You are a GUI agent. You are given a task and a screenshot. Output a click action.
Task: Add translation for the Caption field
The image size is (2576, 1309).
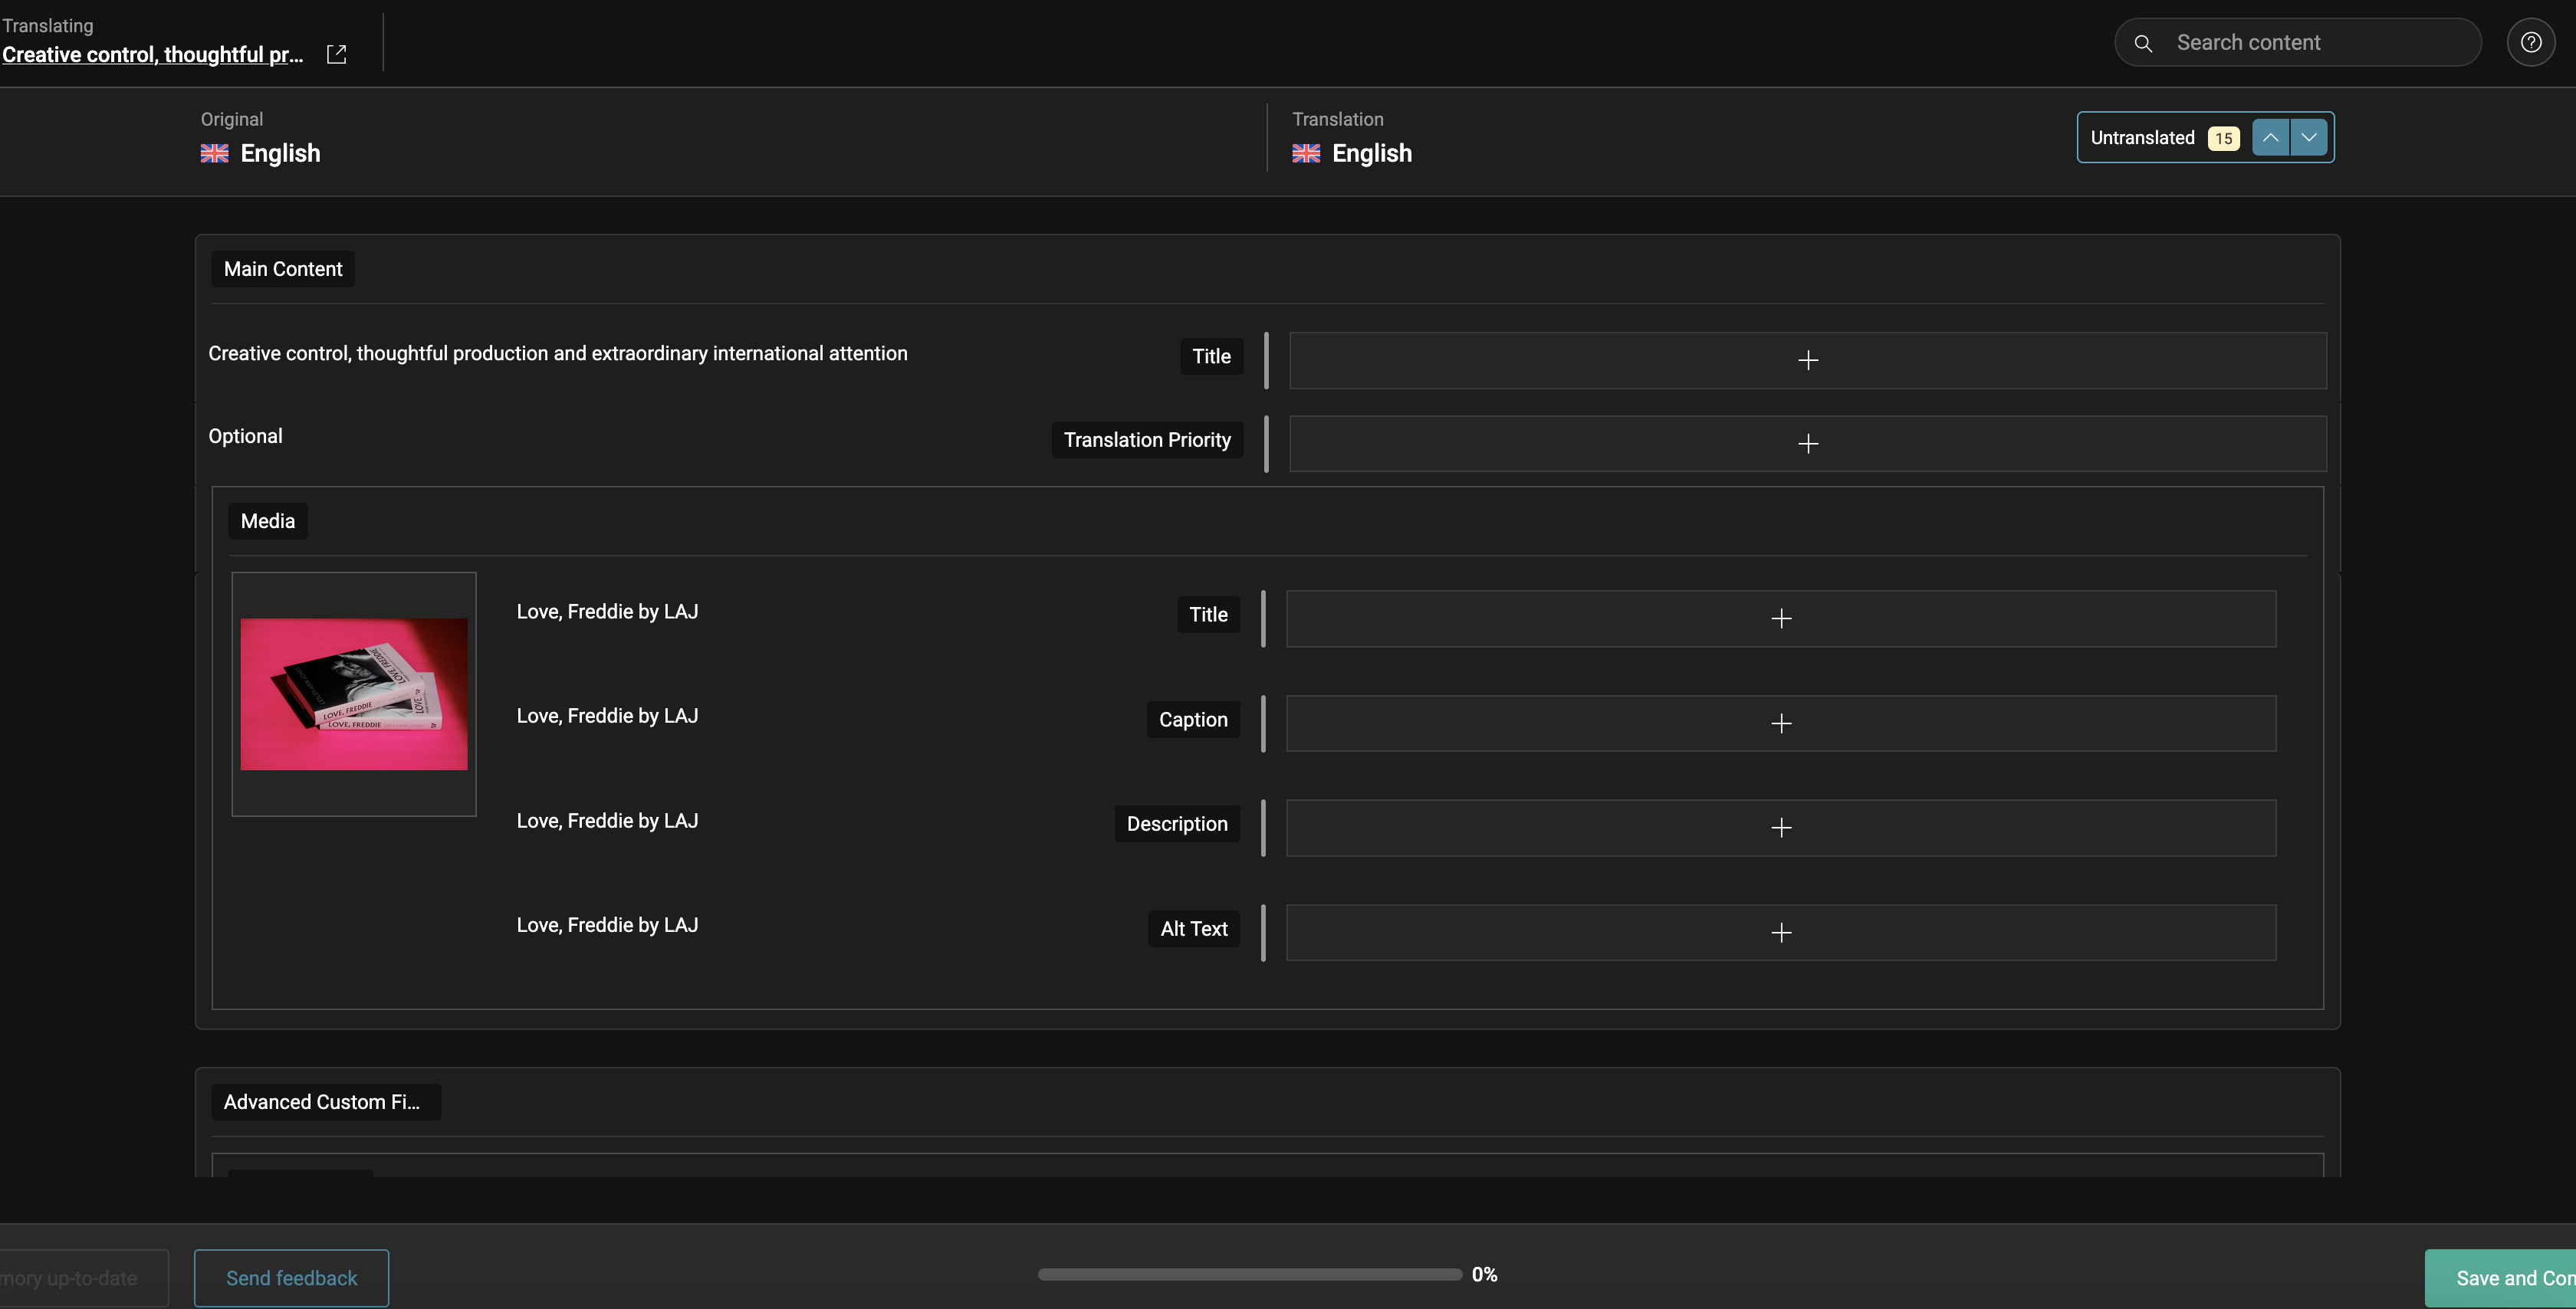pos(1780,723)
